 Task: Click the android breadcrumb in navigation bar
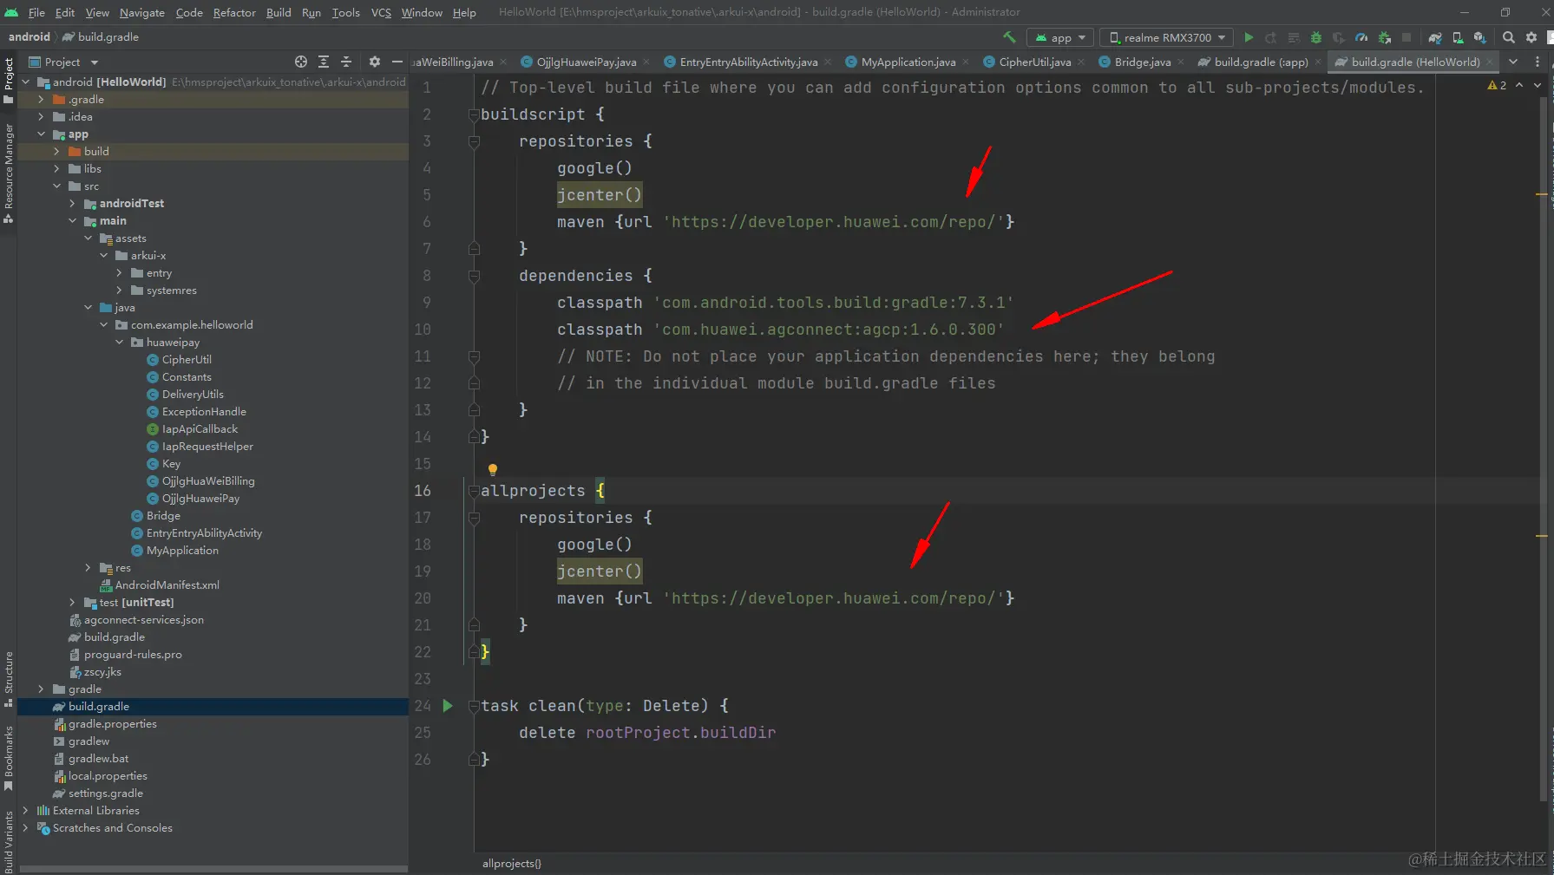(x=30, y=36)
